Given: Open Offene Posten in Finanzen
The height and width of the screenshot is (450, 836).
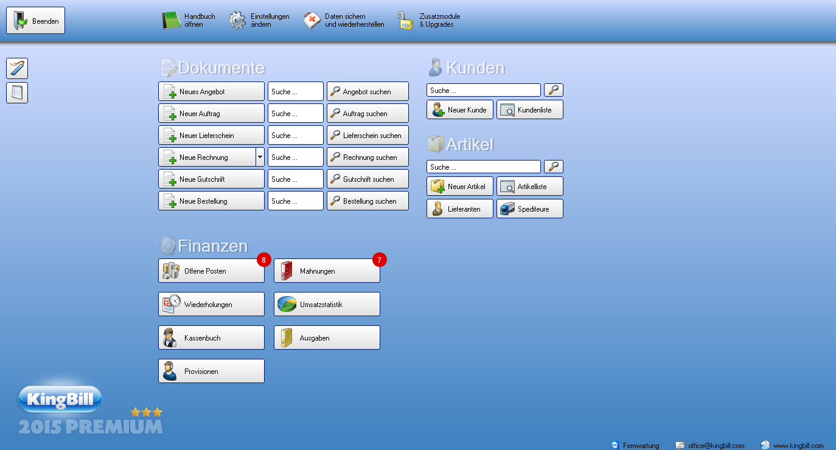Looking at the screenshot, I should 211,271.
